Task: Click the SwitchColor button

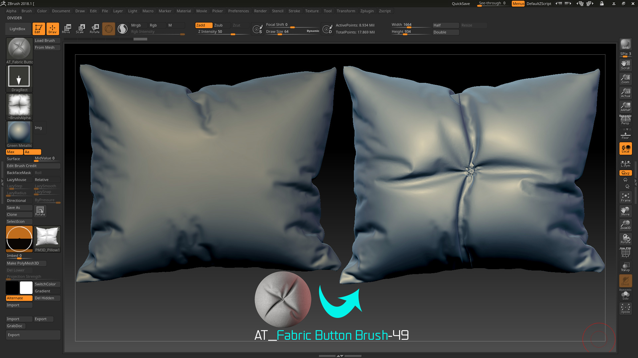Action: [x=47, y=284]
